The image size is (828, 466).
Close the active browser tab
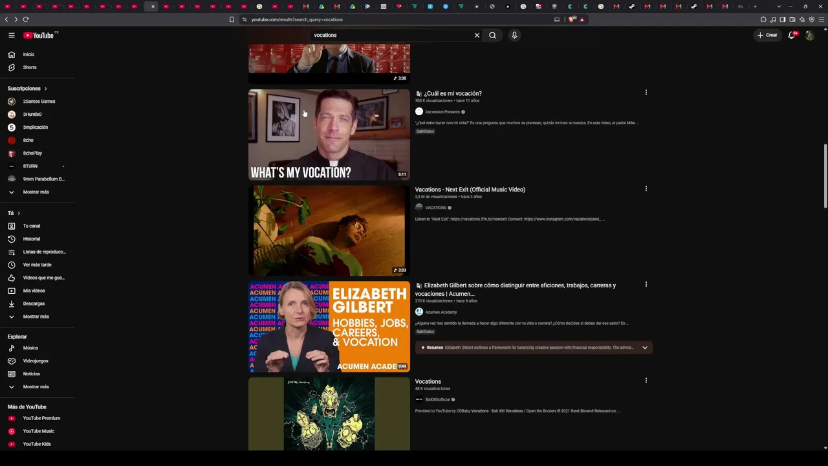[153, 6]
